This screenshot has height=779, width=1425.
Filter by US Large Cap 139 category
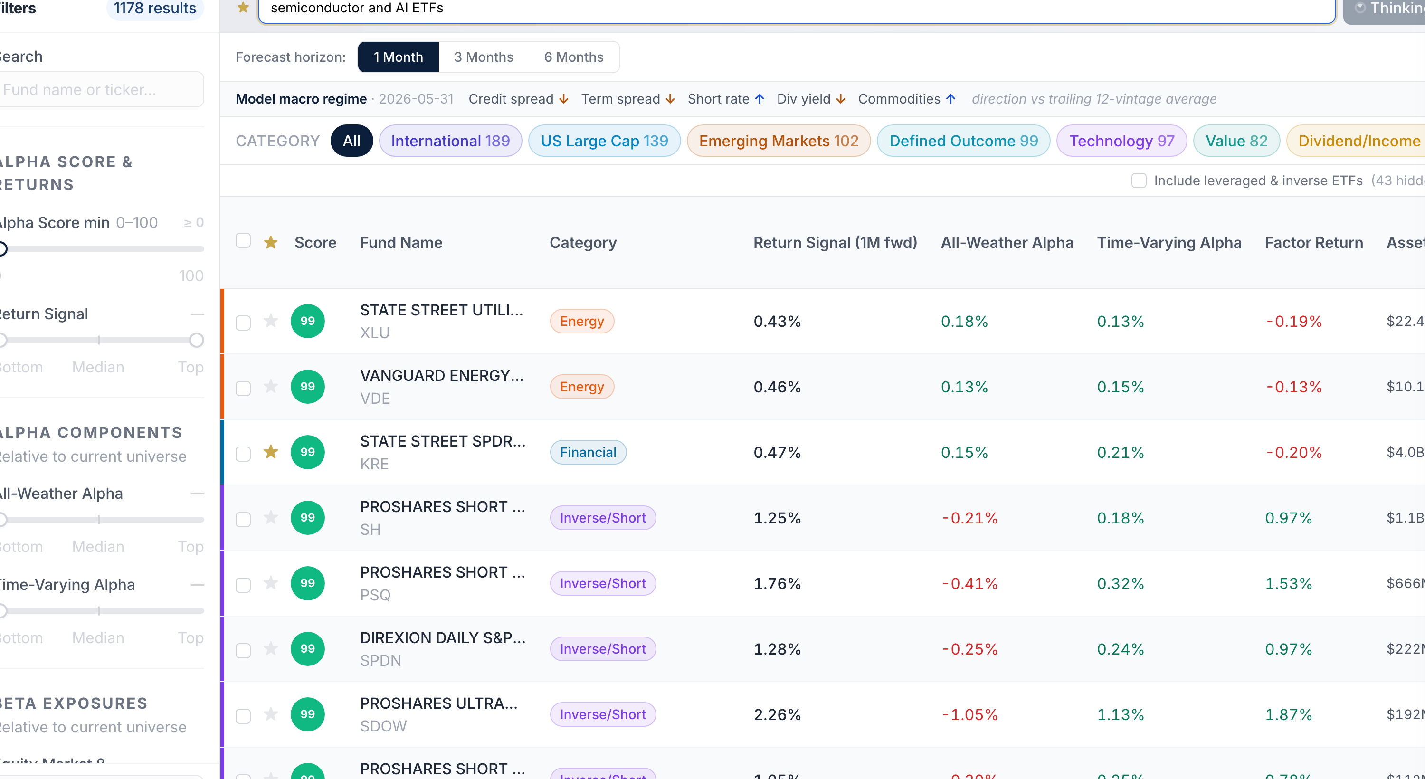click(x=604, y=141)
